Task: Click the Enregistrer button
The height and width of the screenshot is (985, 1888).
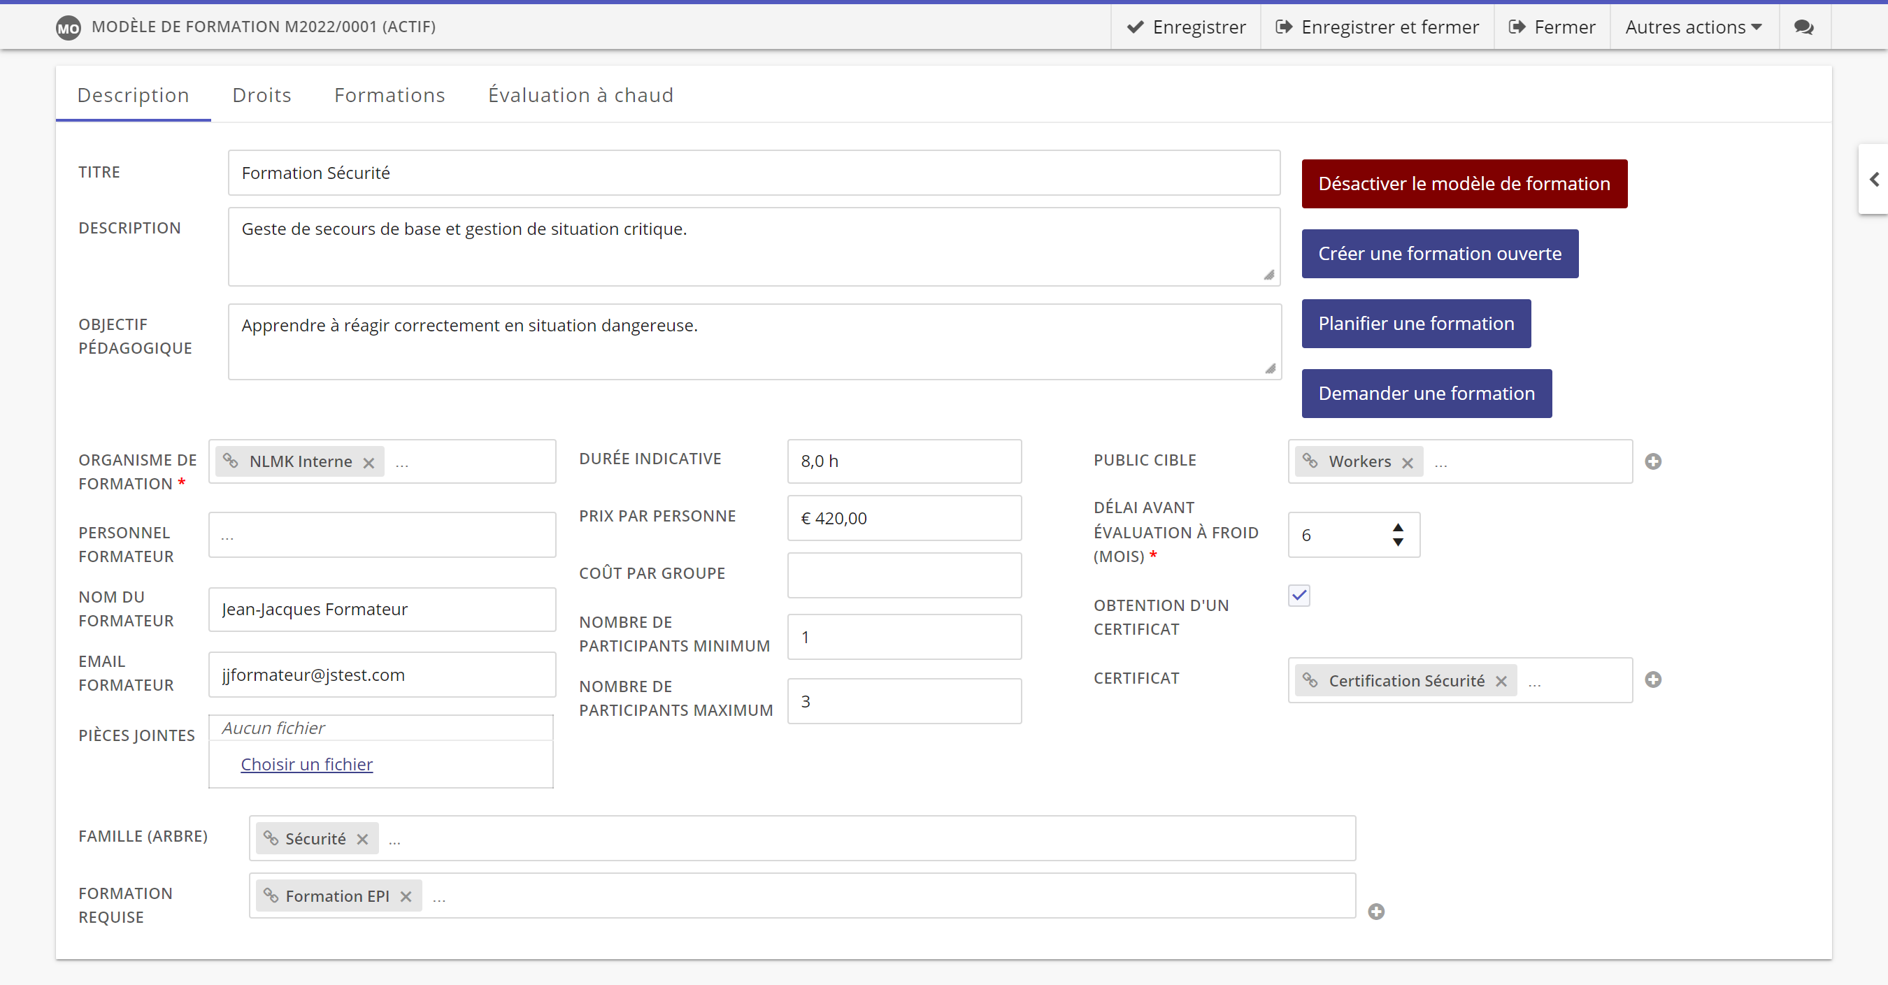Action: click(1186, 27)
